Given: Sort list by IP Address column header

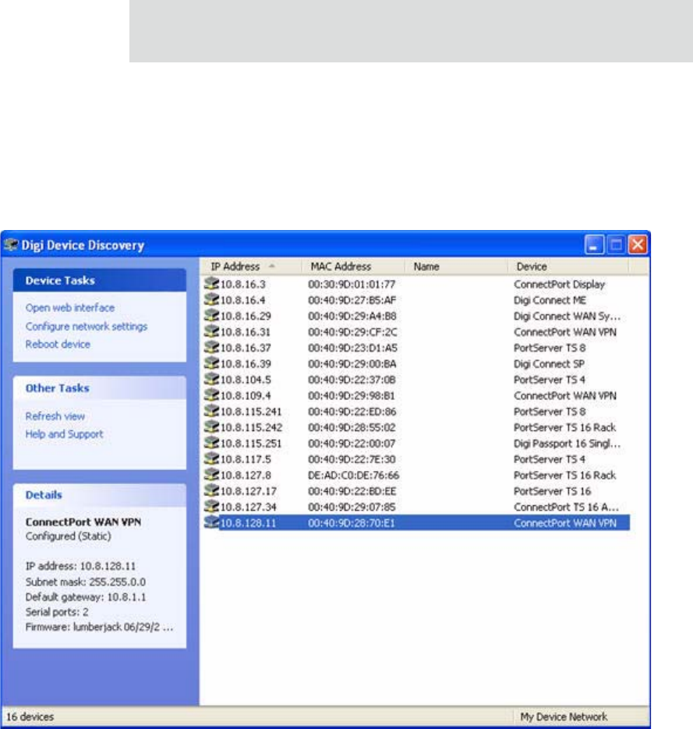Looking at the screenshot, I should (251, 267).
